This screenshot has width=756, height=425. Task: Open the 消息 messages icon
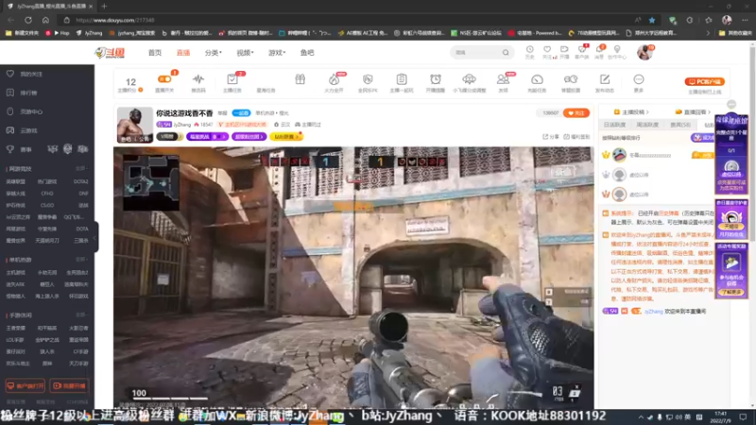point(599,52)
